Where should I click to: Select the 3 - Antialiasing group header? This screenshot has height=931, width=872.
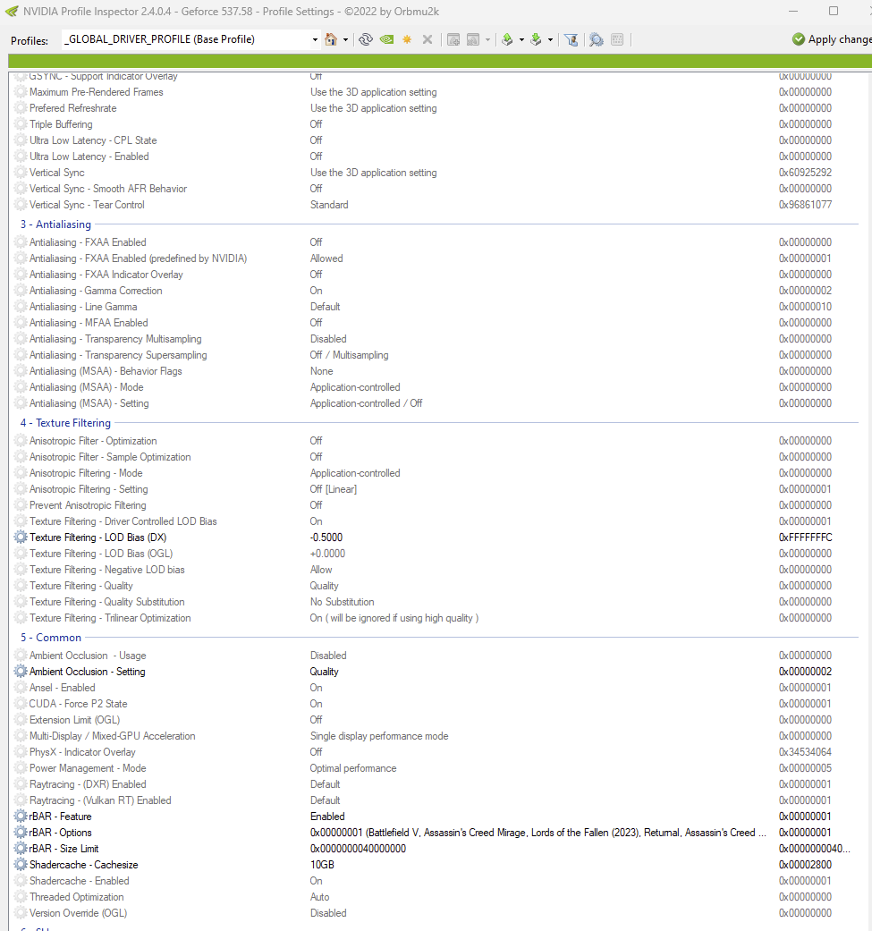[x=55, y=224]
